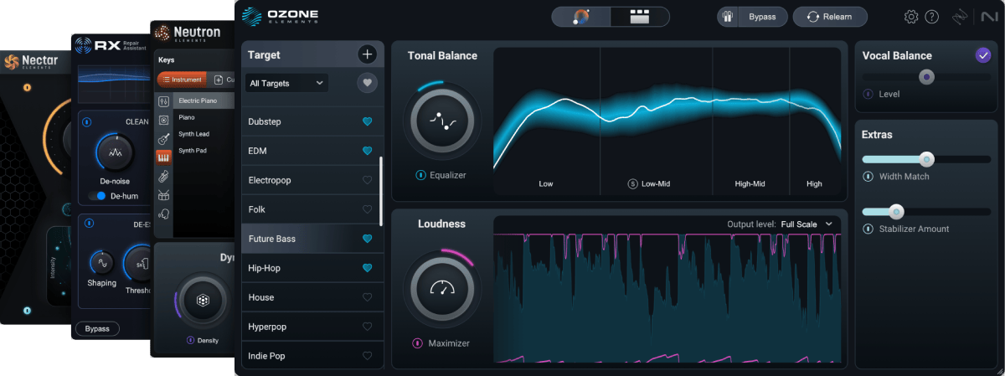Image resolution: width=1005 pixels, height=376 pixels.
Task: Select the Indie Pop target
Action: coord(312,356)
